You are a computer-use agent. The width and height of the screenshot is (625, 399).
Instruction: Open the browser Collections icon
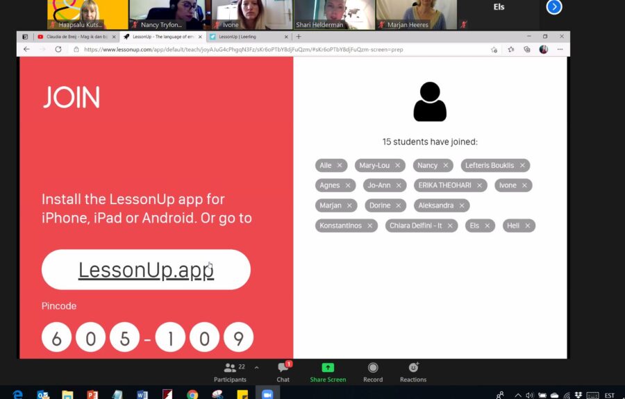(527, 50)
